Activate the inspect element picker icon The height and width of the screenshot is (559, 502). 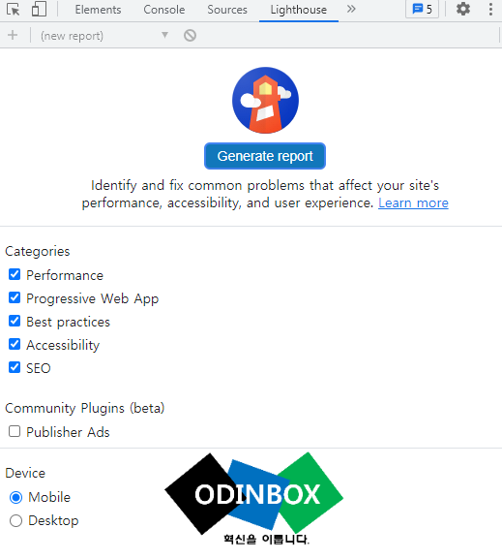pos(14,10)
